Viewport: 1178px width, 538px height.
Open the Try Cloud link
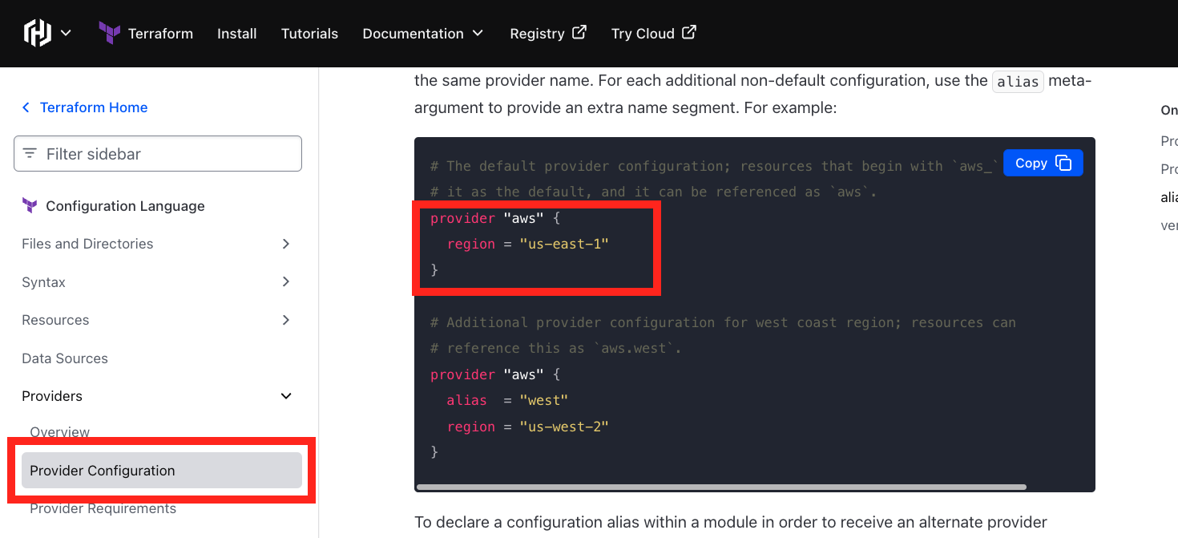pyautogui.click(x=654, y=34)
